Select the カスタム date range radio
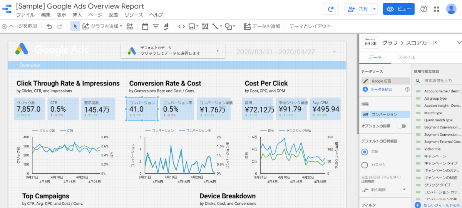The height and width of the screenshot is (208, 462). 365,165
